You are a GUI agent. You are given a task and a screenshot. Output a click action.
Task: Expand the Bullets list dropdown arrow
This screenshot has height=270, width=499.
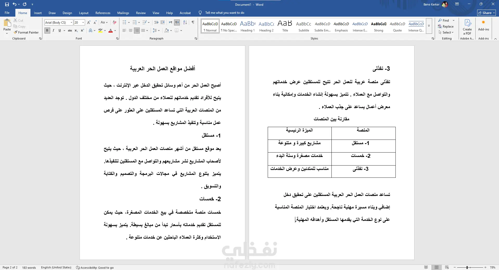pos(129,23)
